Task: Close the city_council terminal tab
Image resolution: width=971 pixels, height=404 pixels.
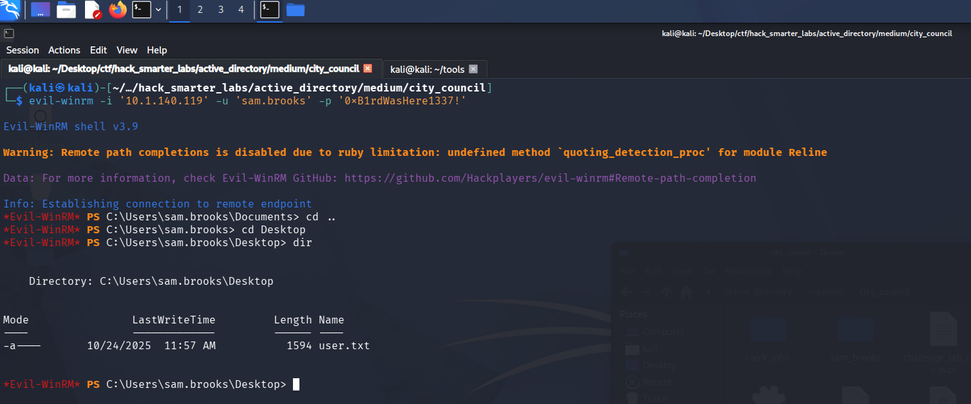Action: 368,68
